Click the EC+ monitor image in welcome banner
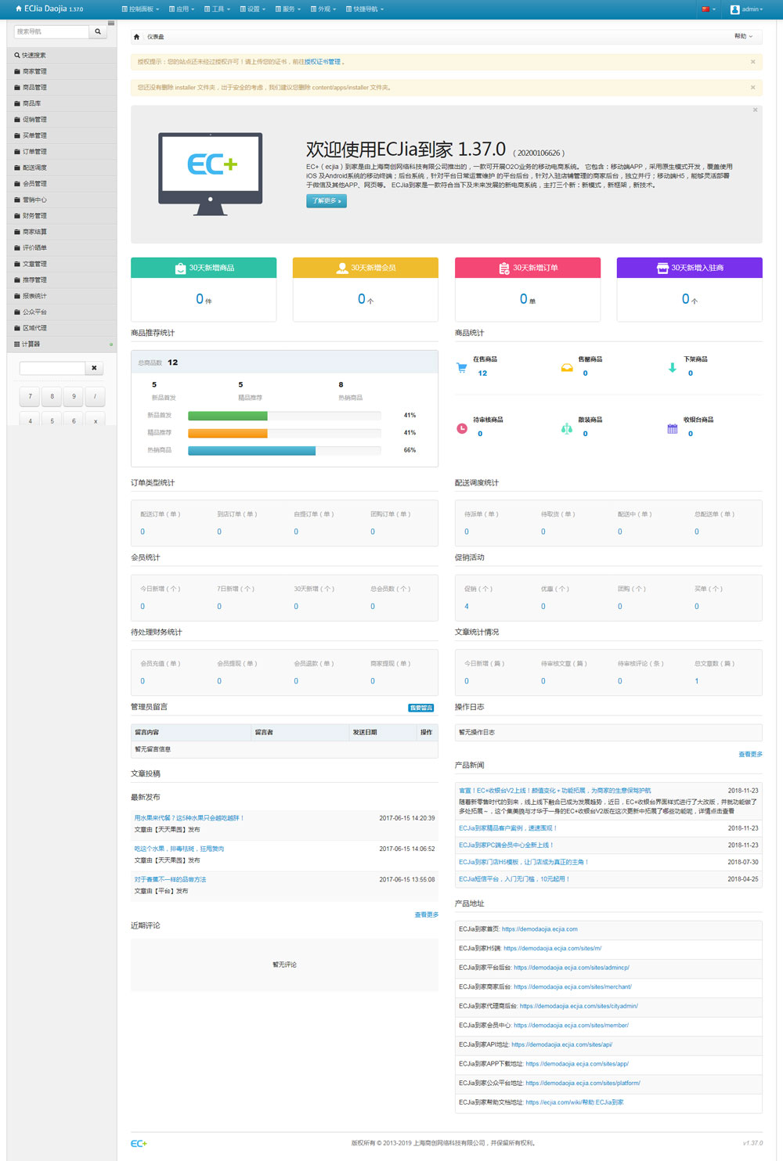783x1161 pixels. point(211,173)
